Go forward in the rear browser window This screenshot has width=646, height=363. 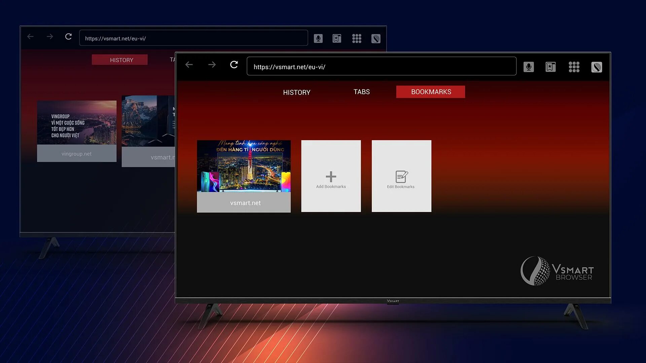pyautogui.click(x=50, y=37)
